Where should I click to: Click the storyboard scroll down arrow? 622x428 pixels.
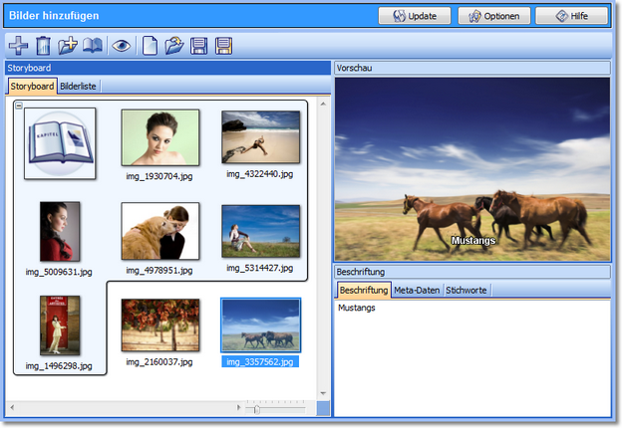click(x=322, y=394)
